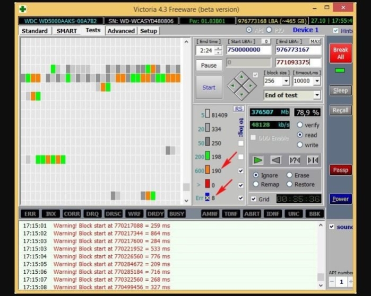Click the butterfly seek ▷|◁ icon
The height and width of the screenshot is (296, 371).
coord(313,160)
